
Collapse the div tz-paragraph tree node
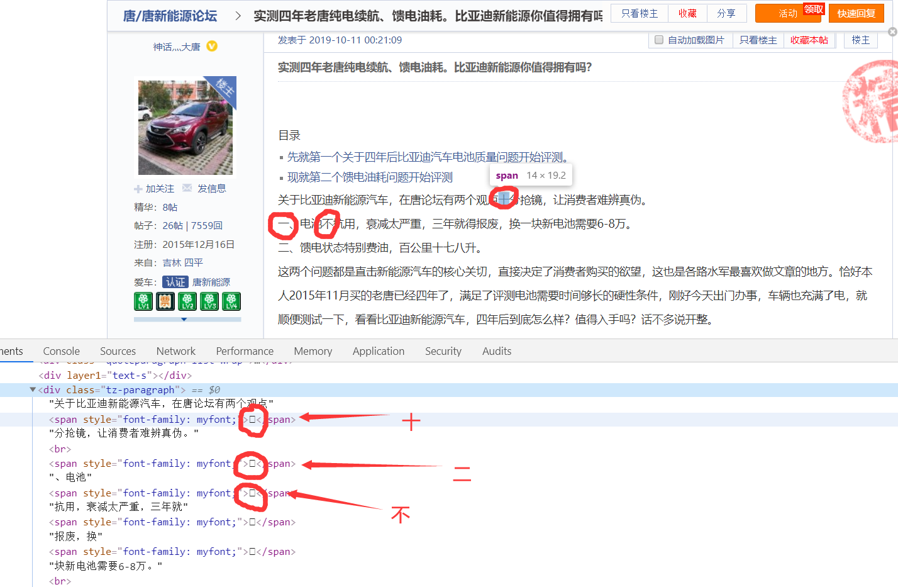tap(33, 390)
